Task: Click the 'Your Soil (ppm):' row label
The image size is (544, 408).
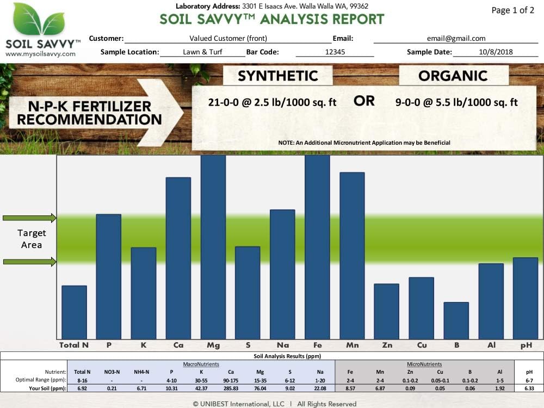Action: (47, 388)
